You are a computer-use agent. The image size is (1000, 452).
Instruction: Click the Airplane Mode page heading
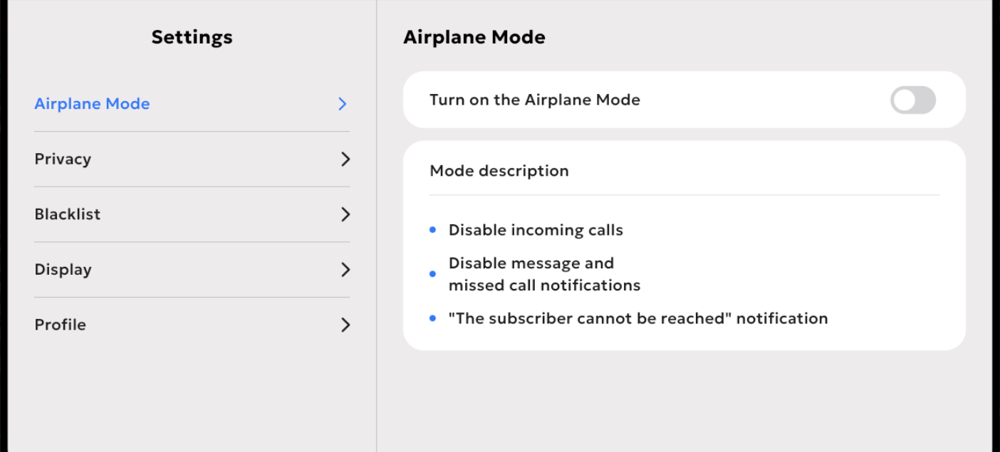pos(474,38)
